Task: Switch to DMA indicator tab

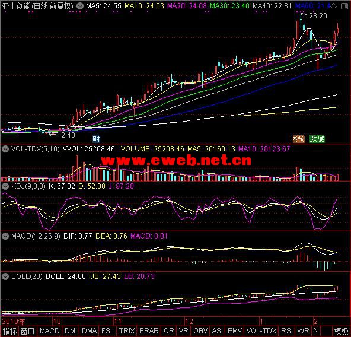Action: point(90,331)
